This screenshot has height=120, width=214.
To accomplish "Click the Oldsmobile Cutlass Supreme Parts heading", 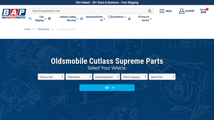I will 107,61.
